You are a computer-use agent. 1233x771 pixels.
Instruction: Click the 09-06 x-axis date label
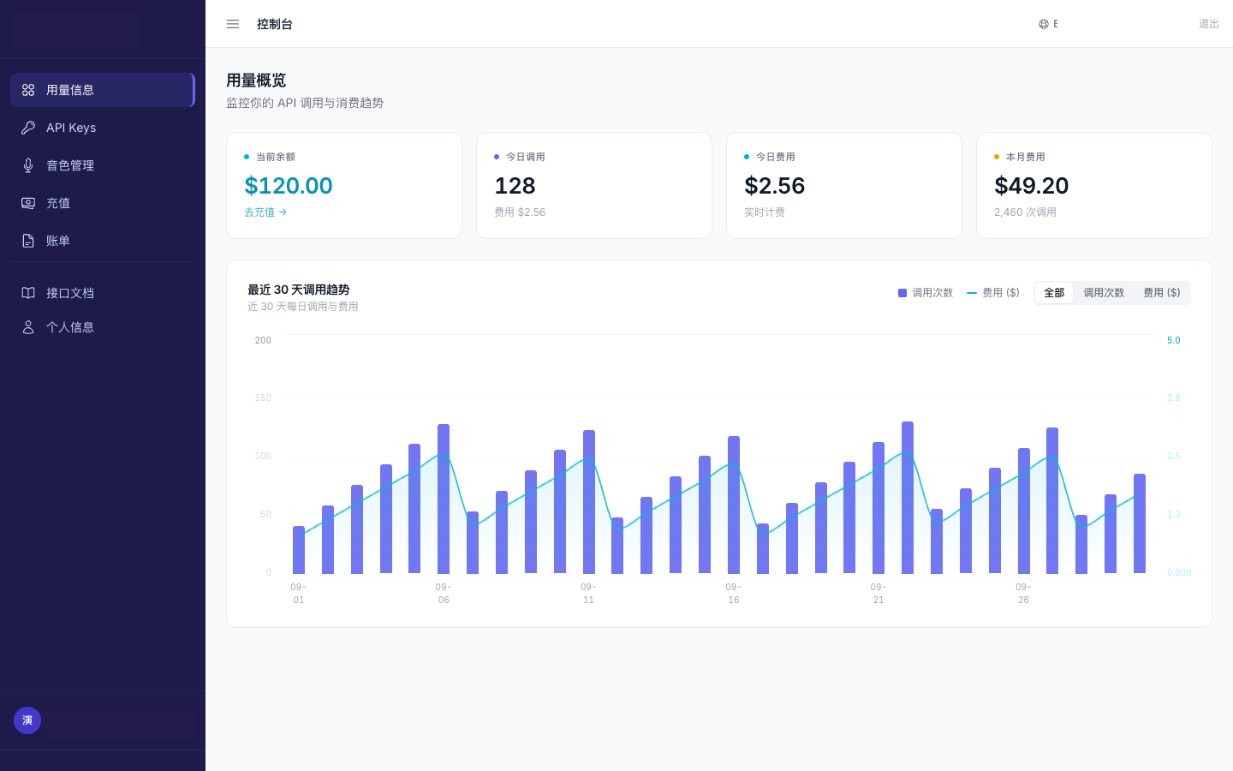tap(444, 594)
